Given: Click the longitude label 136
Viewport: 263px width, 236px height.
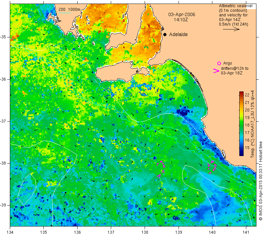Looking at the screenshot, I should [x=77, y=232].
